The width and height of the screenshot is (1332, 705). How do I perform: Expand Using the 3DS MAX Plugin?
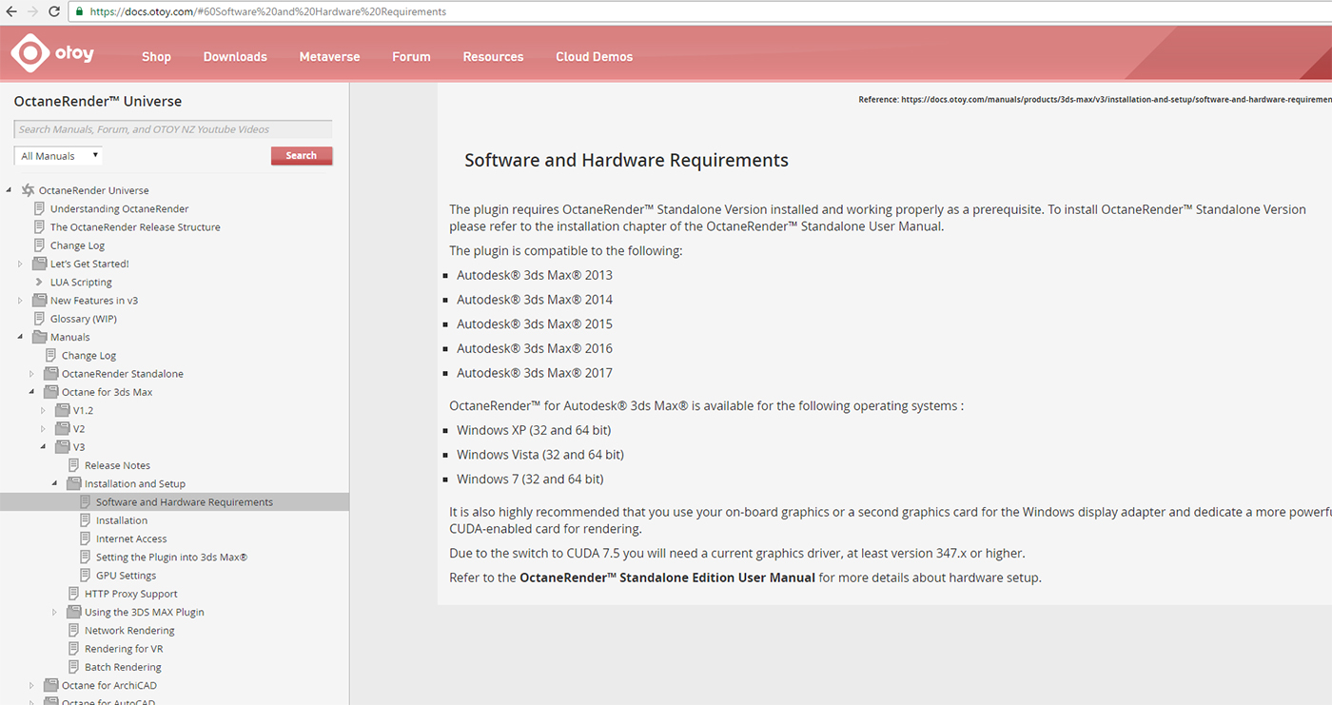[x=54, y=612]
